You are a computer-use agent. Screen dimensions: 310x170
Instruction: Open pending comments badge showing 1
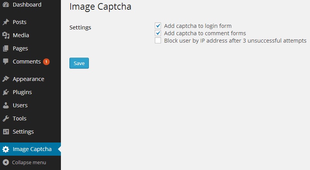click(x=46, y=62)
